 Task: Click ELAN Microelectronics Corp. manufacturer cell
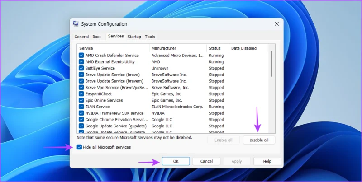tap(177, 107)
